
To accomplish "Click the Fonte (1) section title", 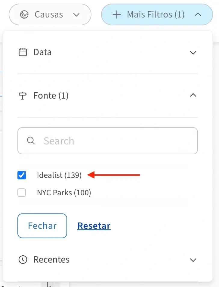I will point(51,96).
